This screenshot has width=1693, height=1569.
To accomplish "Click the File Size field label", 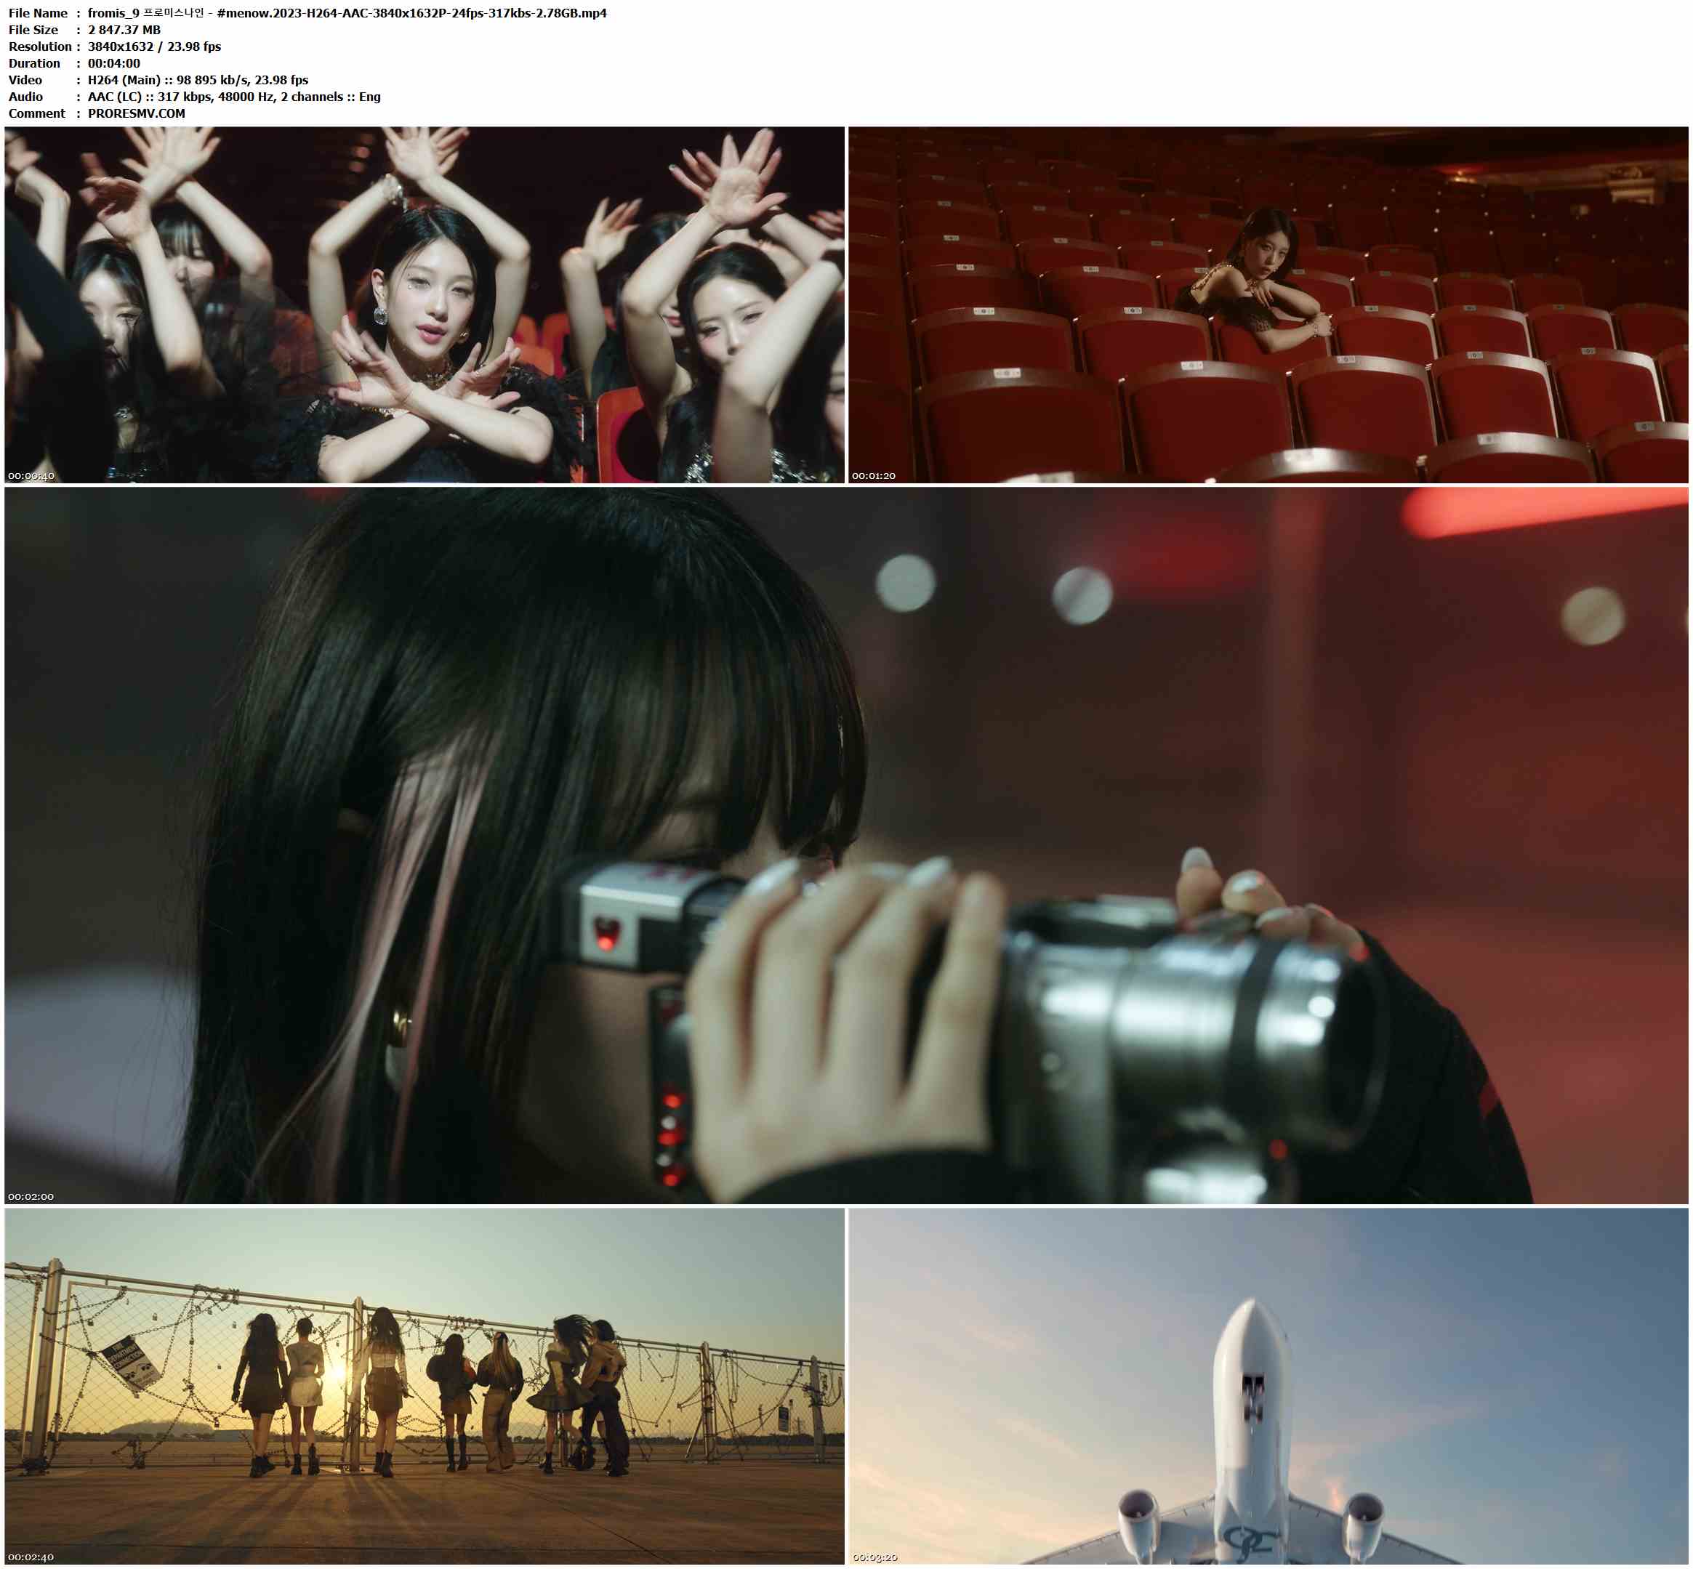I will (33, 30).
